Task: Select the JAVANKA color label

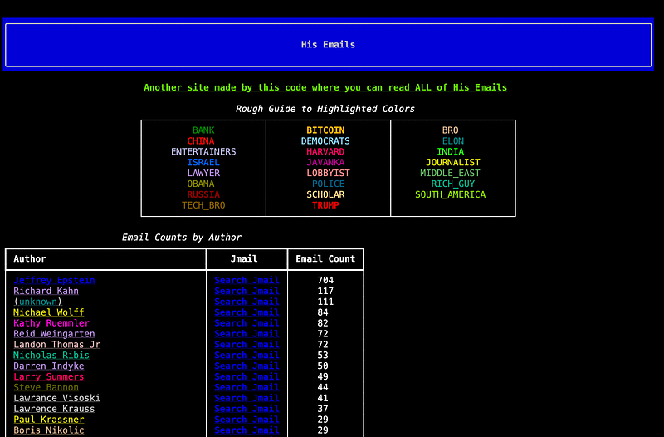Action: click(325, 162)
